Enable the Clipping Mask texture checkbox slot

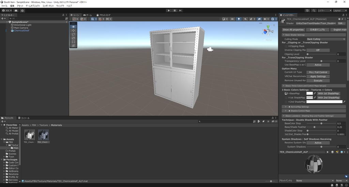click(286, 46)
